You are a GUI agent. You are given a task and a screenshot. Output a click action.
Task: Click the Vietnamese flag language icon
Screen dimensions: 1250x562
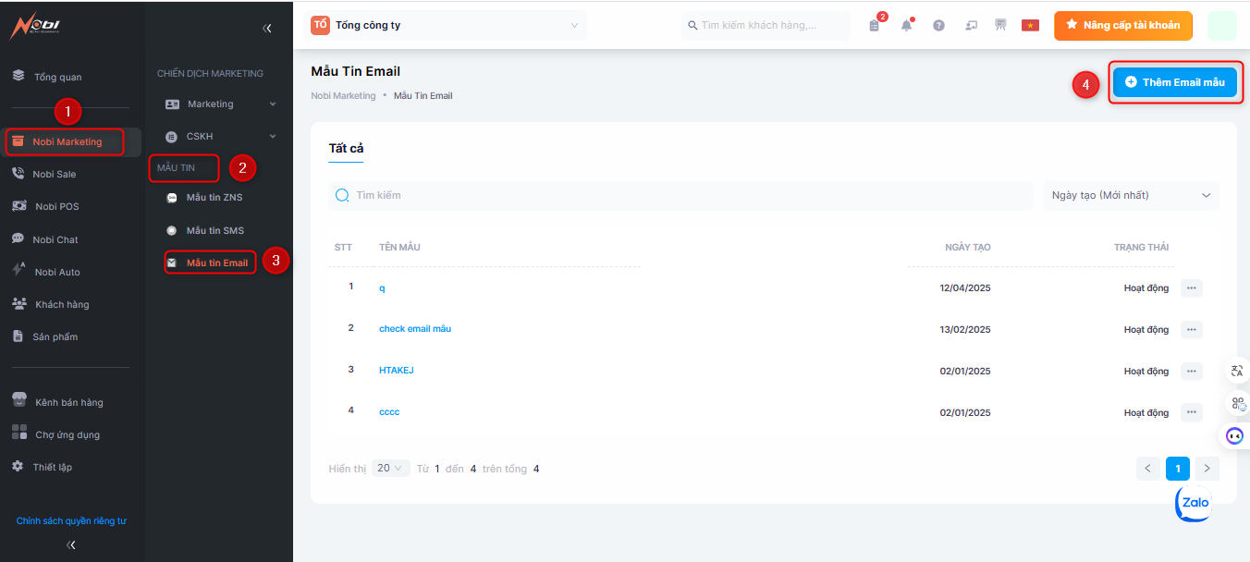tap(1030, 26)
